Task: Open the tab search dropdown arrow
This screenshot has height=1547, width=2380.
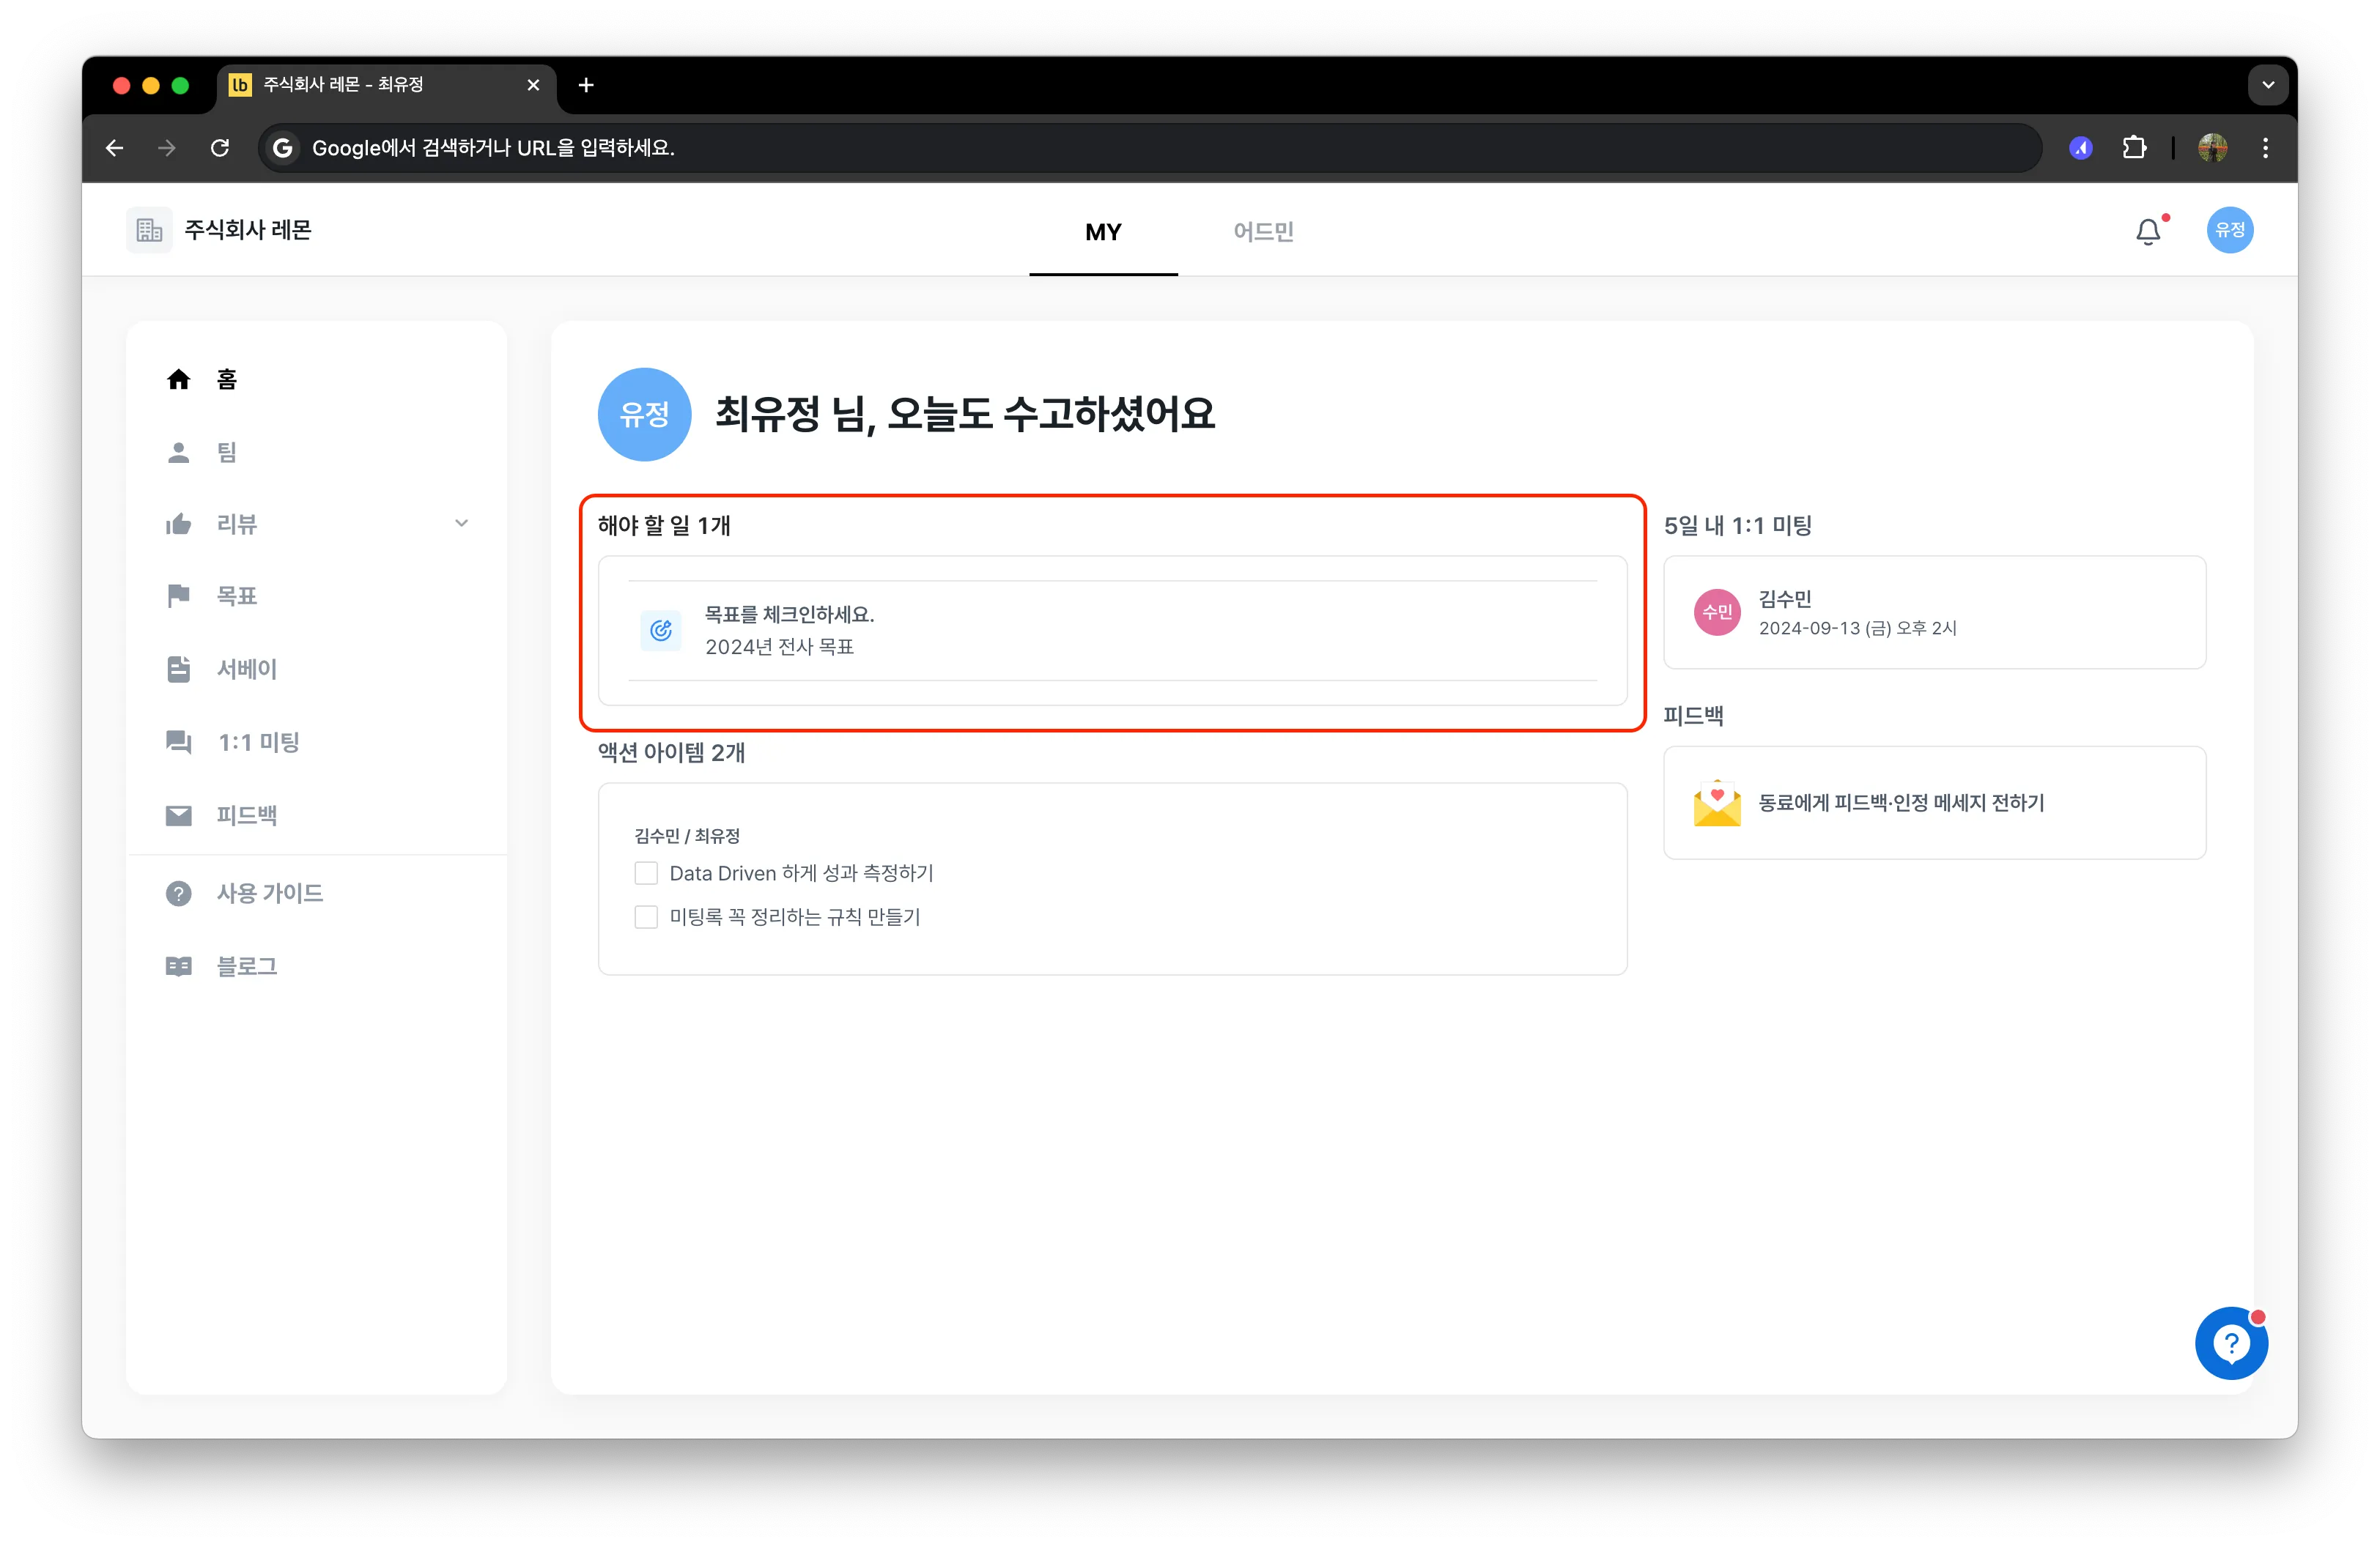Action: [x=2268, y=85]
